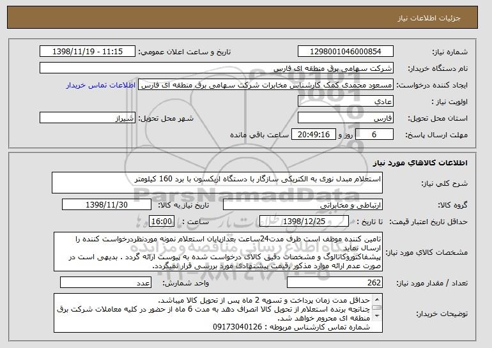Click the general description text area about مبدل نوری
Image resolution: width=492 pixels, height=348 pixels.
217,183
